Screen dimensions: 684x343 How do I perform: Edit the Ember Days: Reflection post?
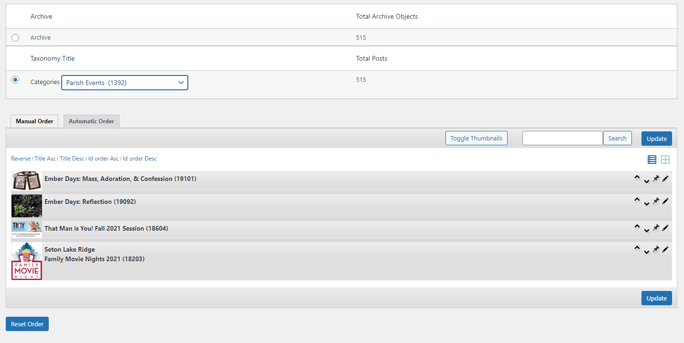click(665, 201)
